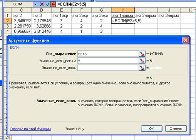Click cell with value 0,956657
The width and height of the screenshot is (196, 140).
pyautogui.click(x=22, y=31)
